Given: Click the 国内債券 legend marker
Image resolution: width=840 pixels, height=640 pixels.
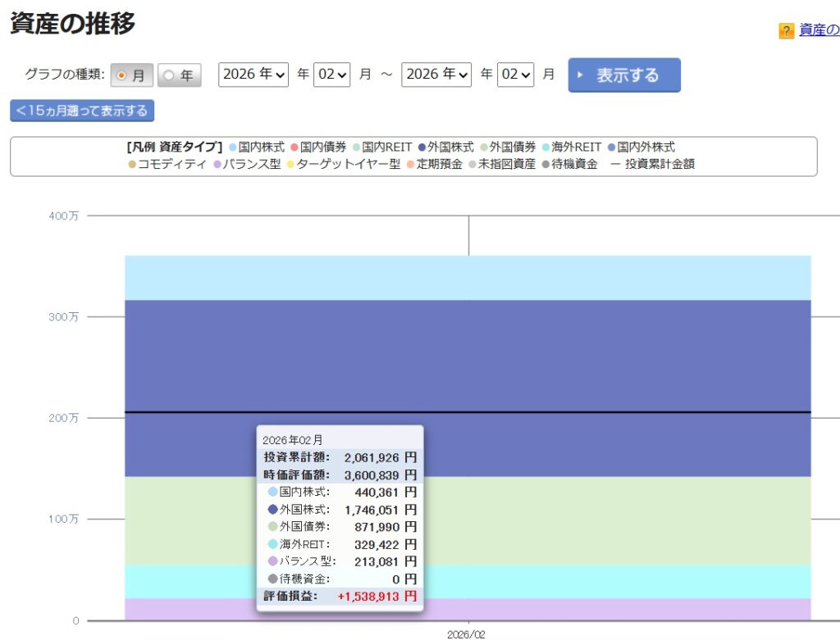Looking at the screenshot, I should click(294, 148).
